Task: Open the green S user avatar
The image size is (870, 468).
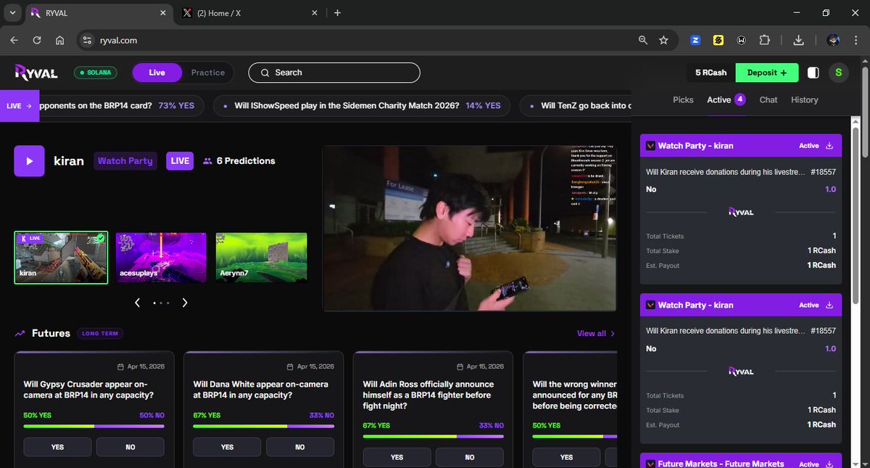Action: pos(838,73)
